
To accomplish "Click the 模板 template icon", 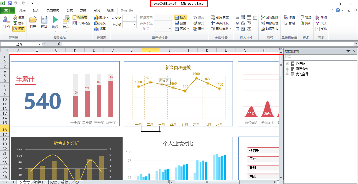I will click(15, 23).
